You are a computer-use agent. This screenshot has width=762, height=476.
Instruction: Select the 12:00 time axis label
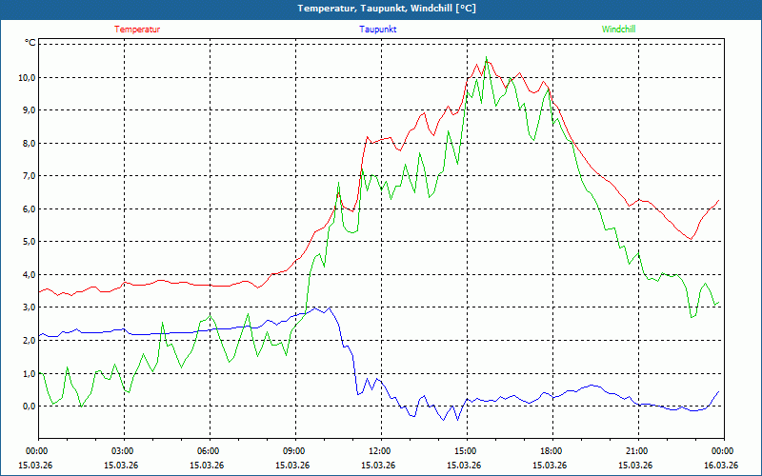coord(379,451)
